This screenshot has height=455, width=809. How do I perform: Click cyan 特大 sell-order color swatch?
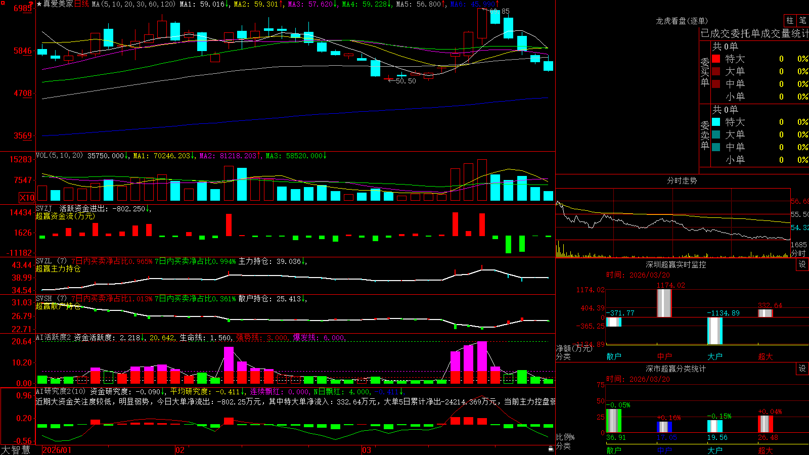[716, 122]
